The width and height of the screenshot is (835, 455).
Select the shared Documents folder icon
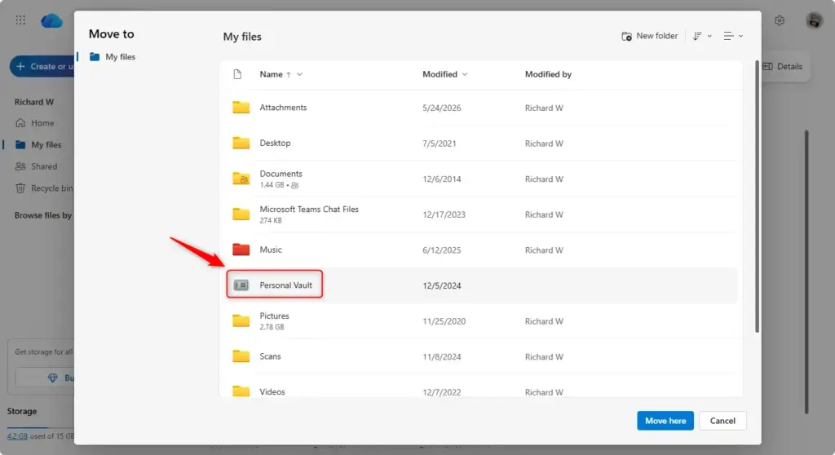pyautogui.click(x=241, y=179)
